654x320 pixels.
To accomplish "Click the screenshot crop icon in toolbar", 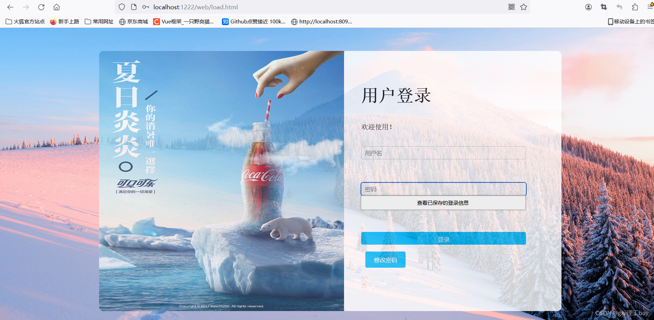I will pos(604,7).
